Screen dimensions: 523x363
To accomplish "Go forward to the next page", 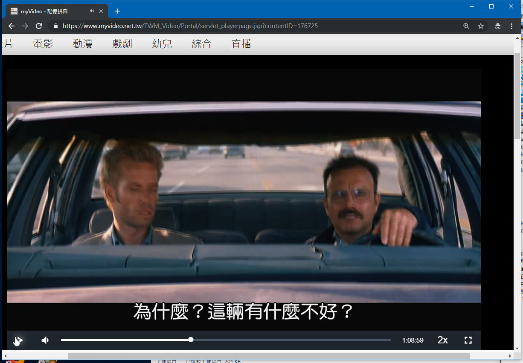I will tap(25, 26).
